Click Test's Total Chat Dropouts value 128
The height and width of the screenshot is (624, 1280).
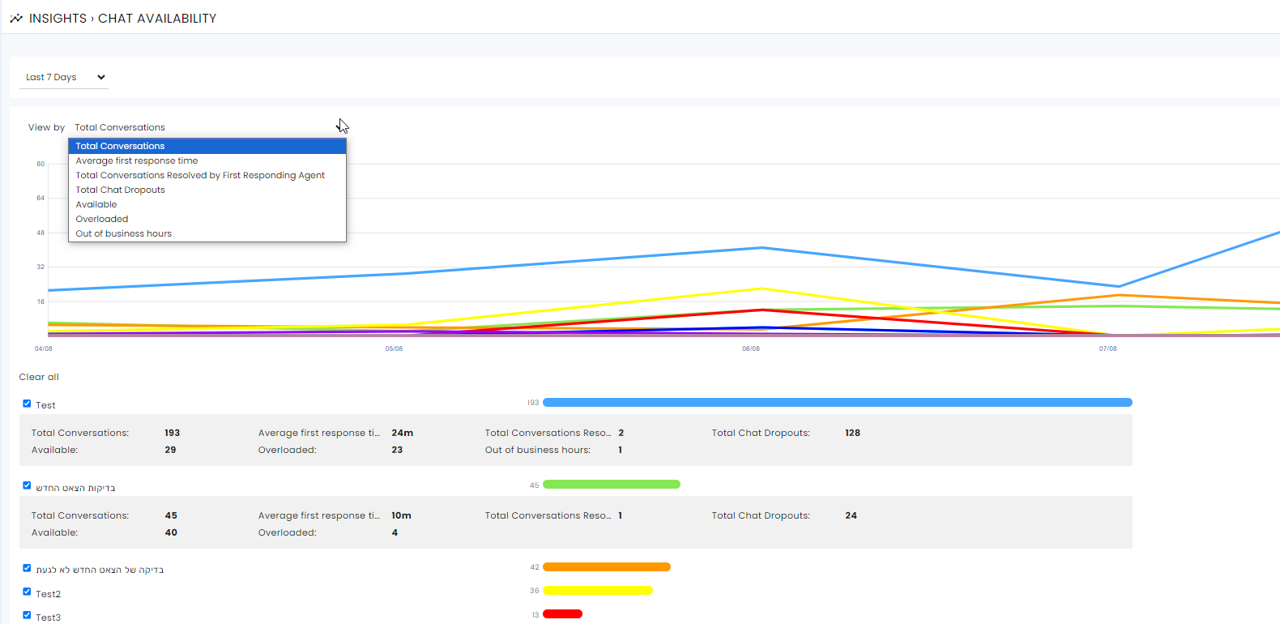coord(852,433)
